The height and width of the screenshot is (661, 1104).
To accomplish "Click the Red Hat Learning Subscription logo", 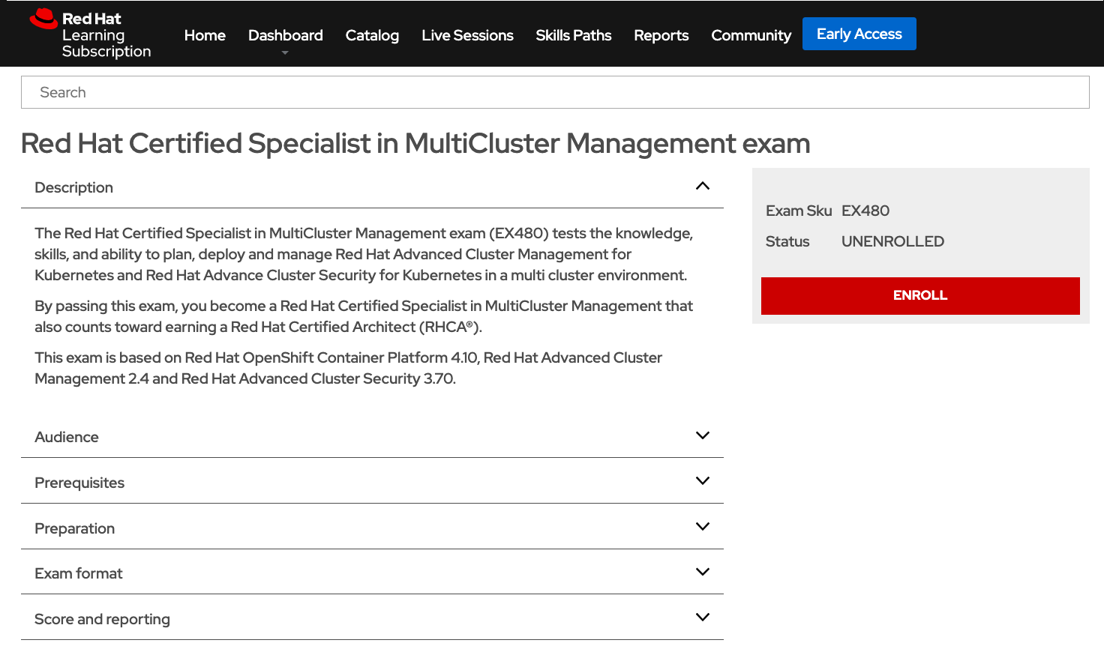I will (x=89, y=33).
